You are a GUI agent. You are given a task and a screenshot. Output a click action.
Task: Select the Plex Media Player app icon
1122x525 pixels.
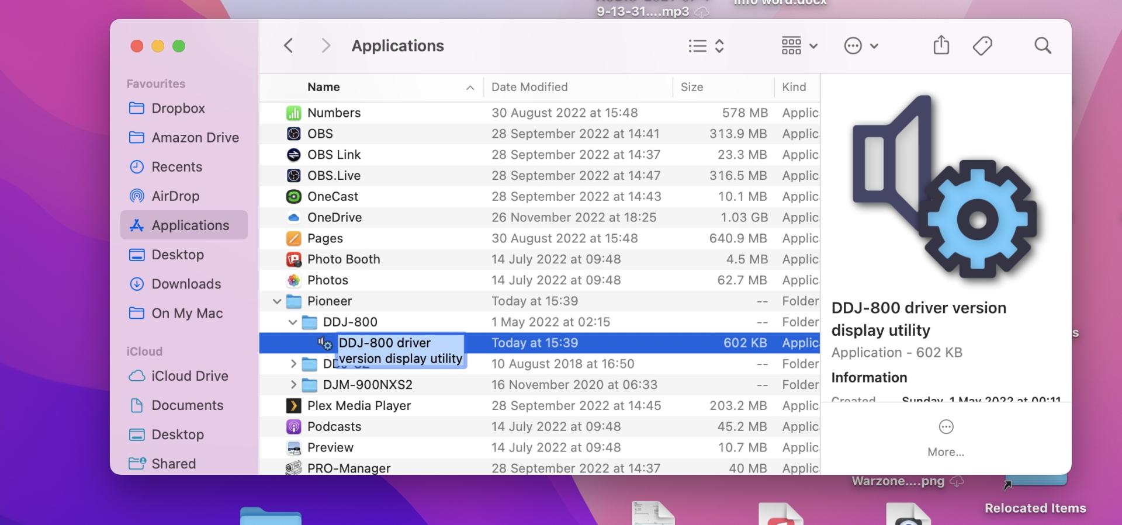293,406
